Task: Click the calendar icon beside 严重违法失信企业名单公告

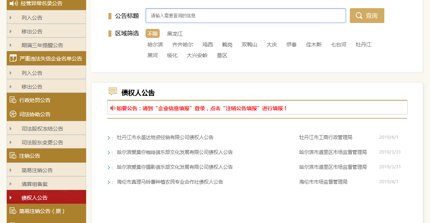Action: coord(13,58)
